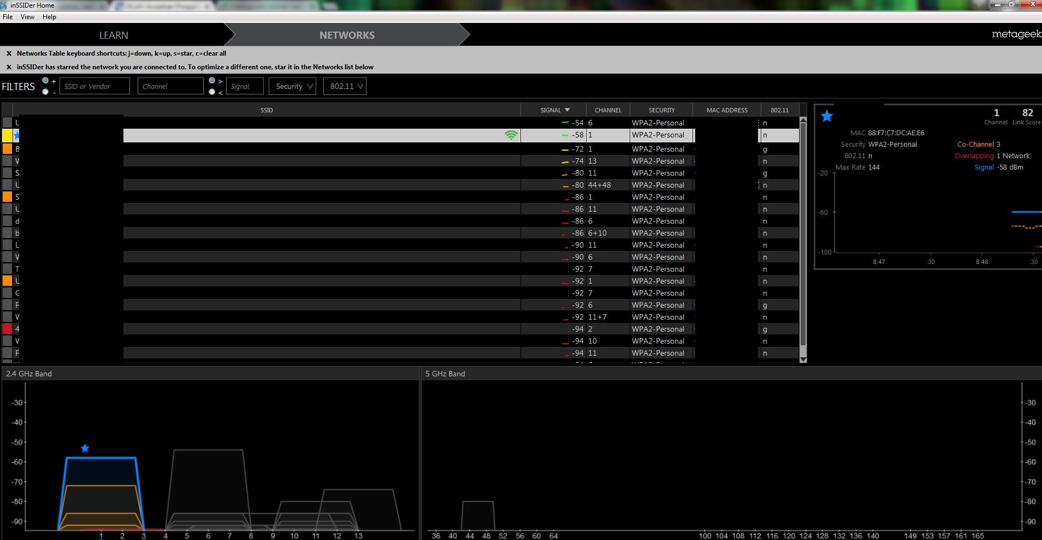Click the network shape at channels 44-48 in 5 GHz graph

(478, 515)
